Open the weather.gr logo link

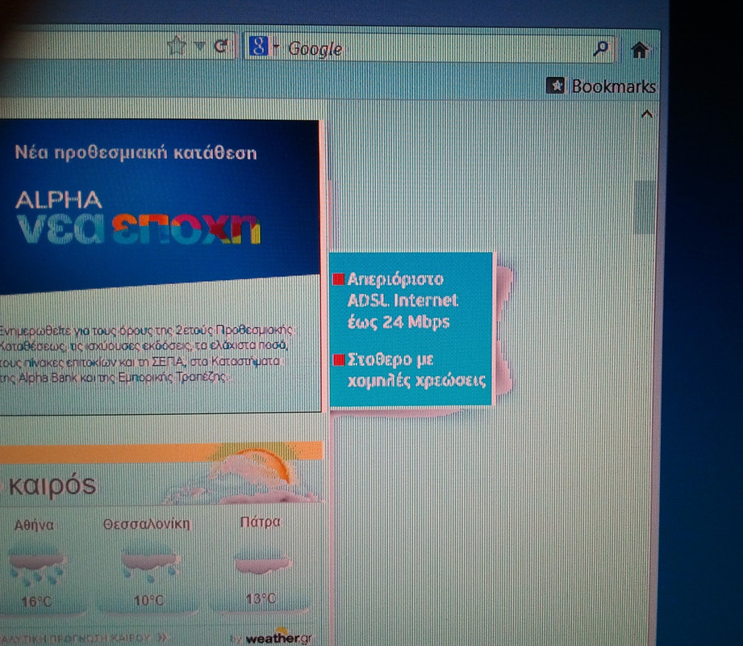[x=278, y=638]
